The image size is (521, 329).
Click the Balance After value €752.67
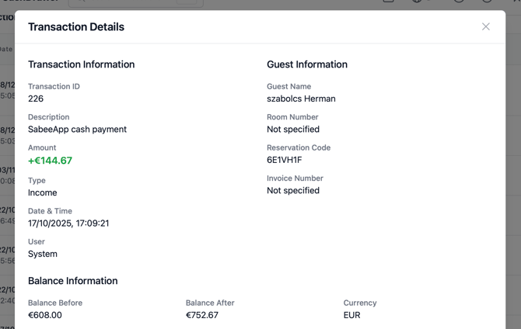(x=202, y=315)
